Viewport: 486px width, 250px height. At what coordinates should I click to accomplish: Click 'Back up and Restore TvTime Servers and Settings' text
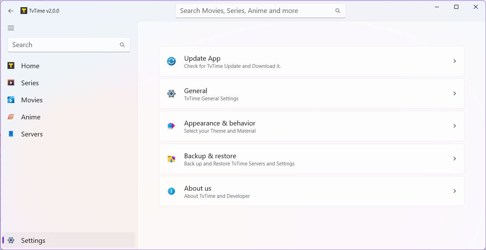pos(239,164)
